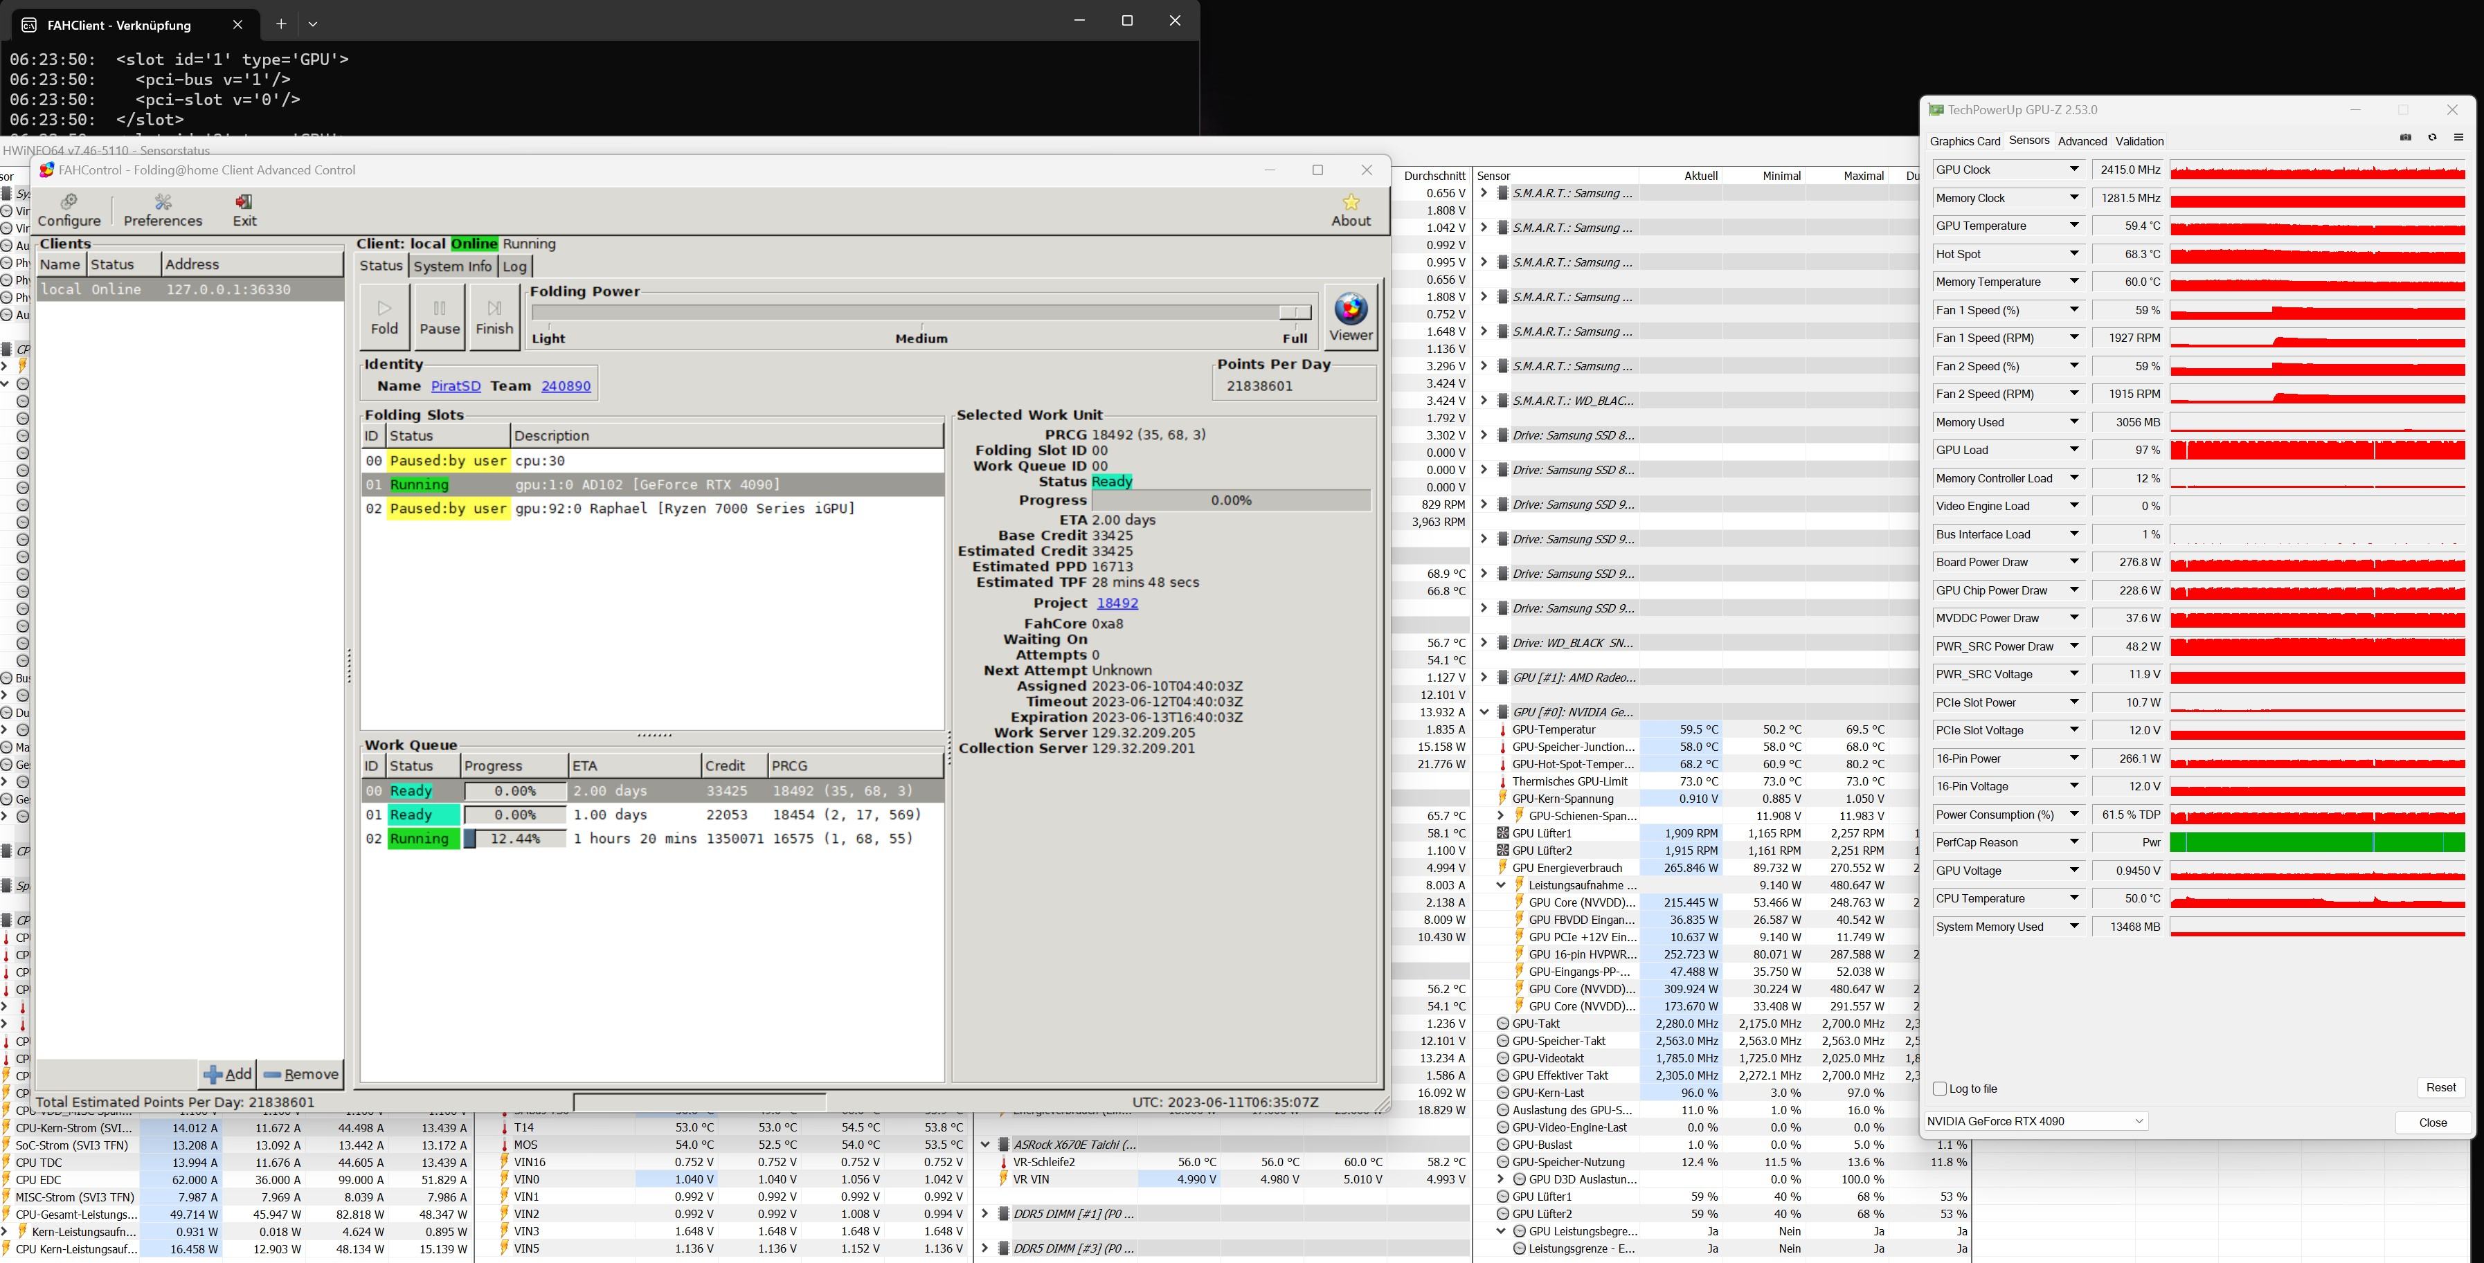This screenshot has width=2484, height=1263.
Task: Open the GPU-Z hamburger menu
Action: pos(2458,138)
